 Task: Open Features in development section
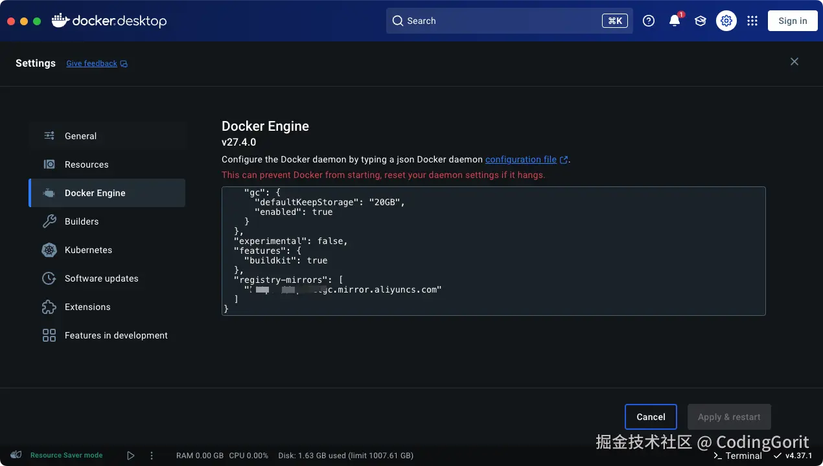pyautogui.click(x=107, y=335)
